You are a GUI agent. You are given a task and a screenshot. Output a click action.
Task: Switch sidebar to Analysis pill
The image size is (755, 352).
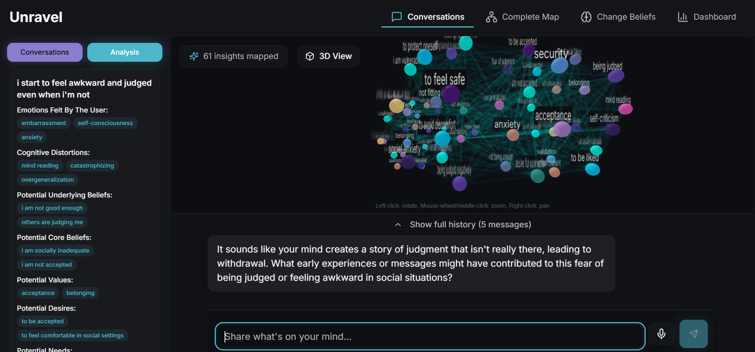125,52
